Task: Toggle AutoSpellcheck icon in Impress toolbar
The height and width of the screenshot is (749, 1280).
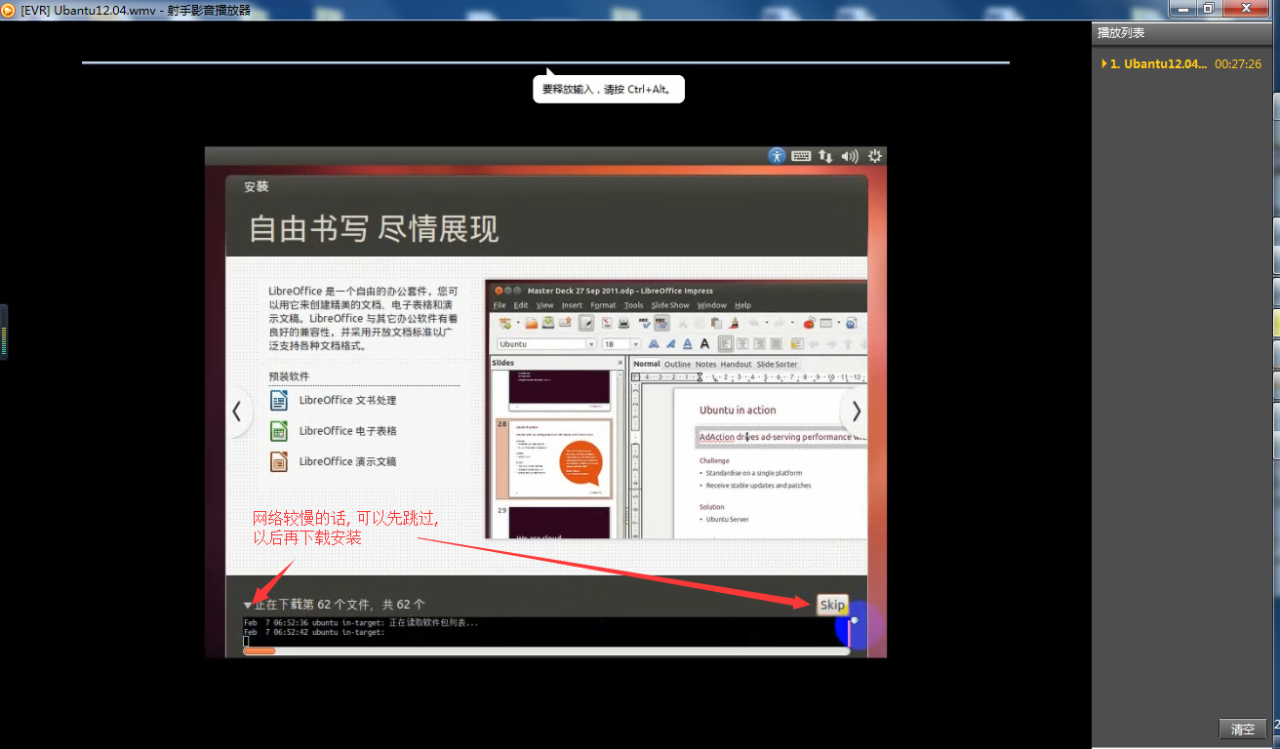Action: pos(661,324)
